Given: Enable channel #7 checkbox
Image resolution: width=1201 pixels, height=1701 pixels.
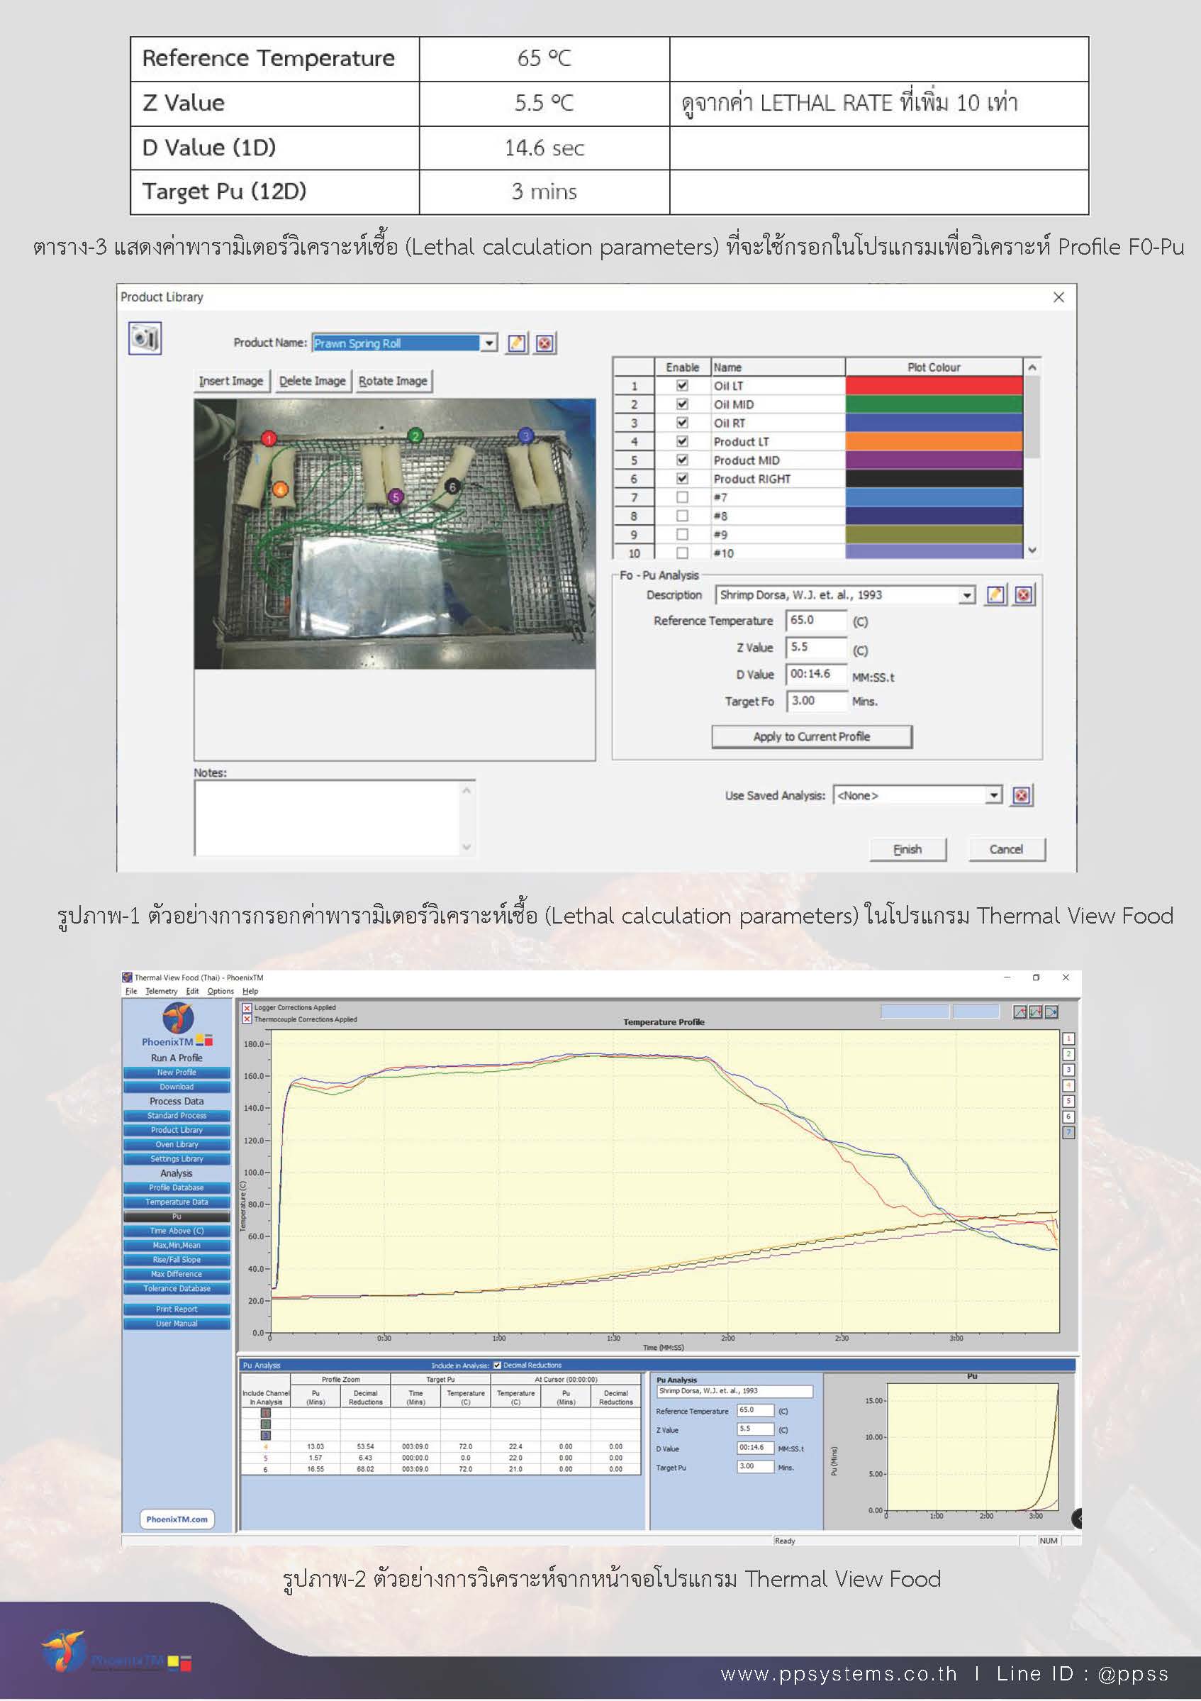Looking at the screenshot, I should [683, 498].
